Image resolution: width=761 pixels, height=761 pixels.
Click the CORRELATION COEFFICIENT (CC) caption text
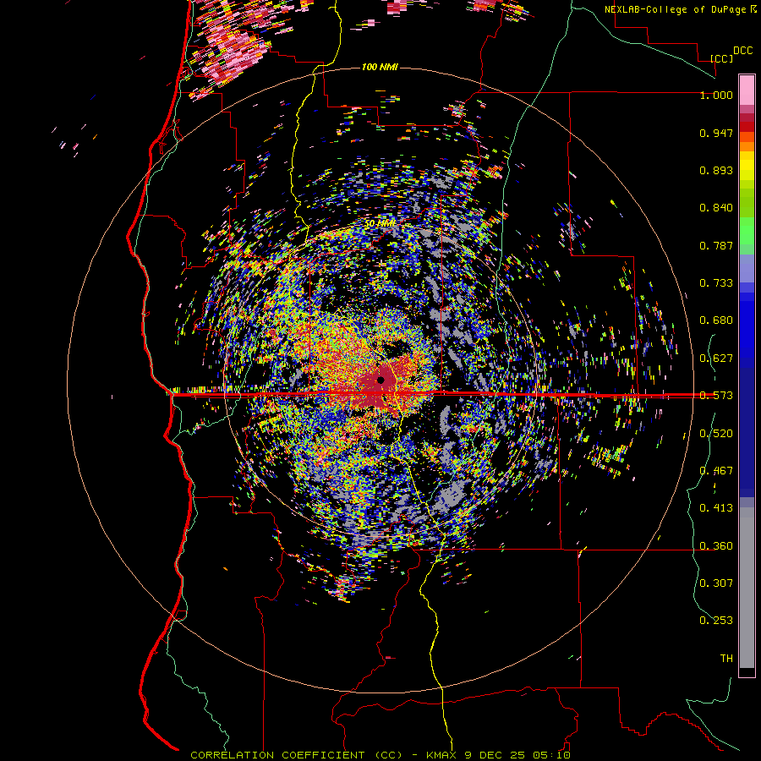[296, 755]
